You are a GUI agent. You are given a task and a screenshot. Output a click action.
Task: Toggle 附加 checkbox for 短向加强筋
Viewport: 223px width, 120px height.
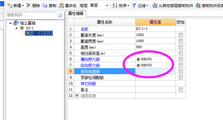click(x=181, y=71)
